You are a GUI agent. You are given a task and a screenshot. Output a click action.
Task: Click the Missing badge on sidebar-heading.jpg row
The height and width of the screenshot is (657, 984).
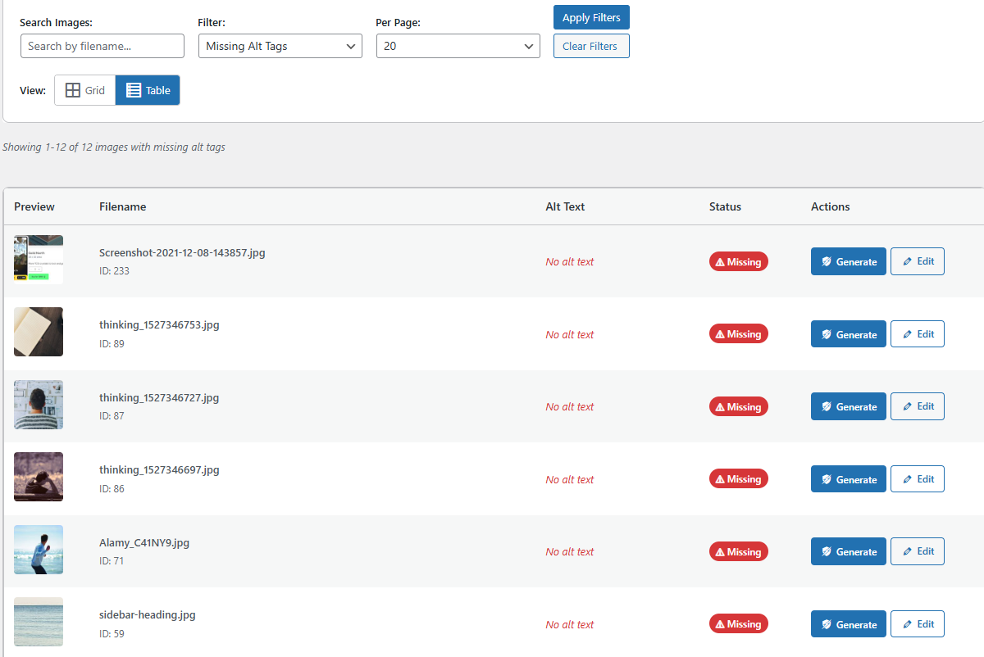pos(738,623)
